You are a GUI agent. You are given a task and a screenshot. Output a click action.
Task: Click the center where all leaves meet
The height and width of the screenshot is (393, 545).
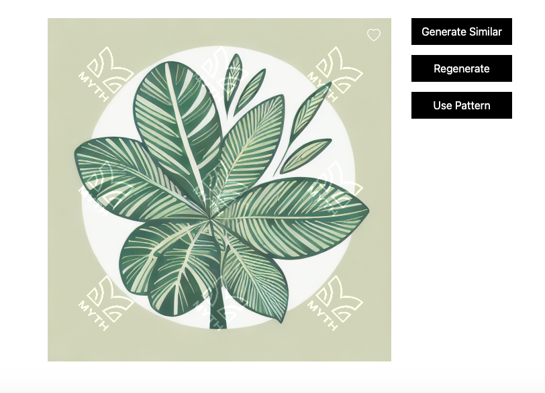click(x=210, y=219)
